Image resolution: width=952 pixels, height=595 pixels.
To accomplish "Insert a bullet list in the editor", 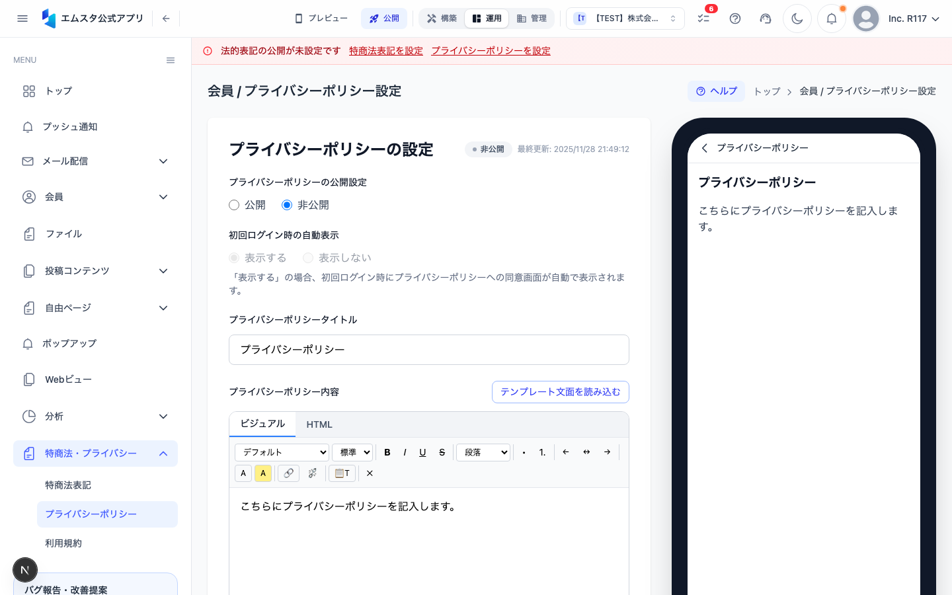I will coord(524,452).
